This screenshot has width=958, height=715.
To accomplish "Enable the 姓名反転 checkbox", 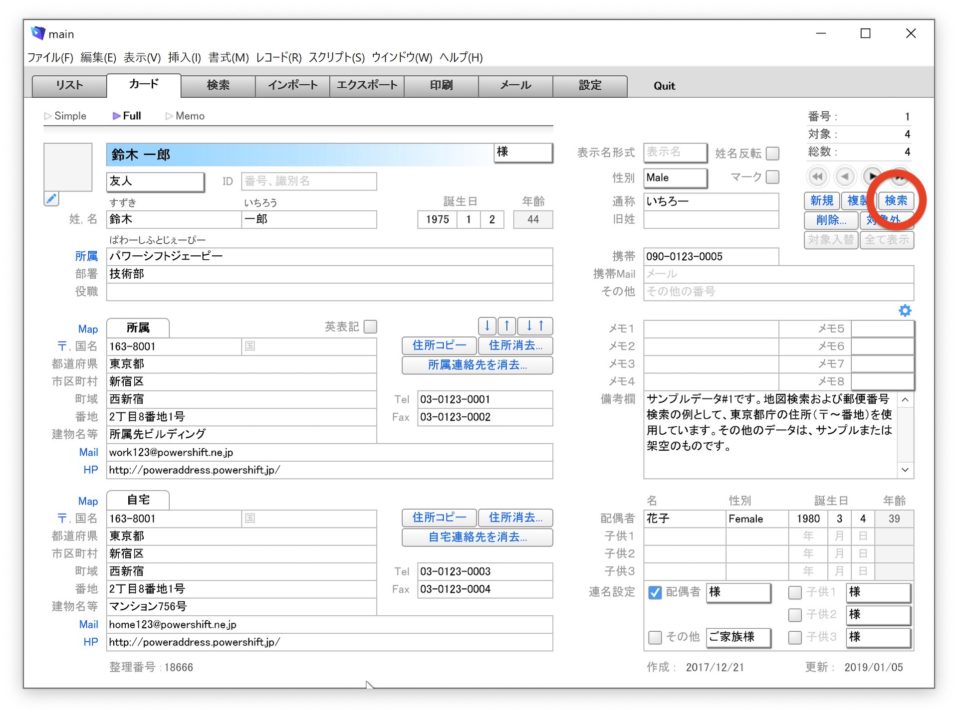I will coord(772,153).
